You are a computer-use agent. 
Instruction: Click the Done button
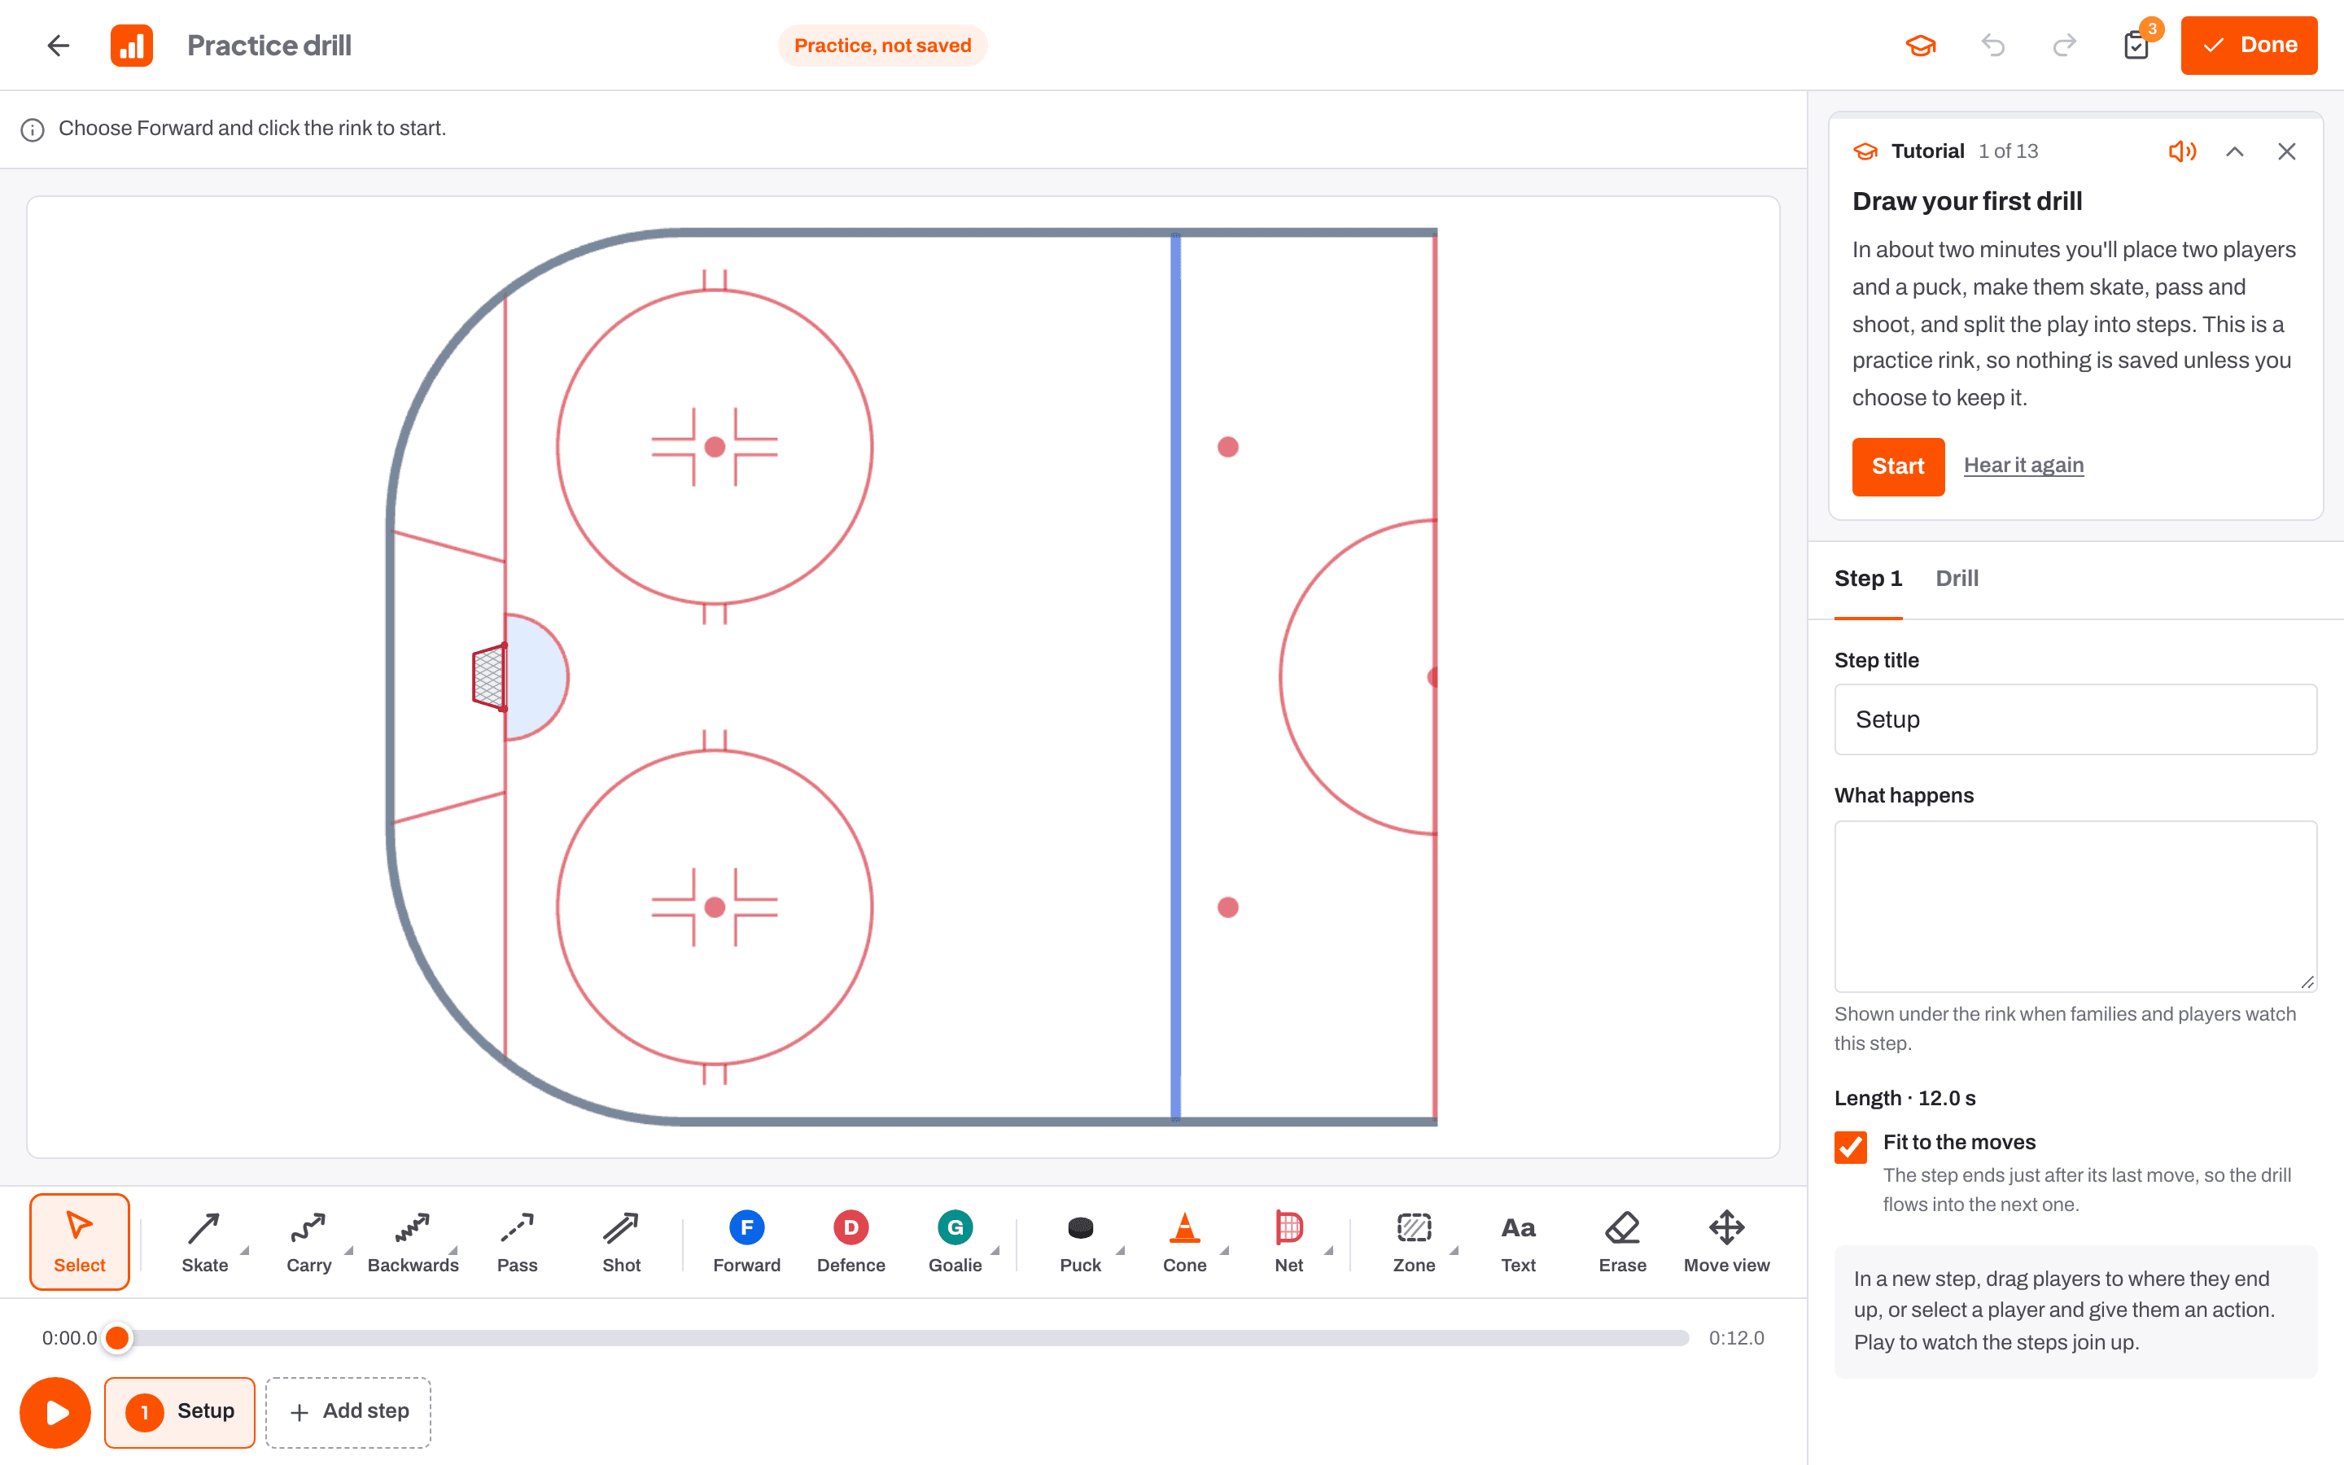click(x=2248, y=45)
